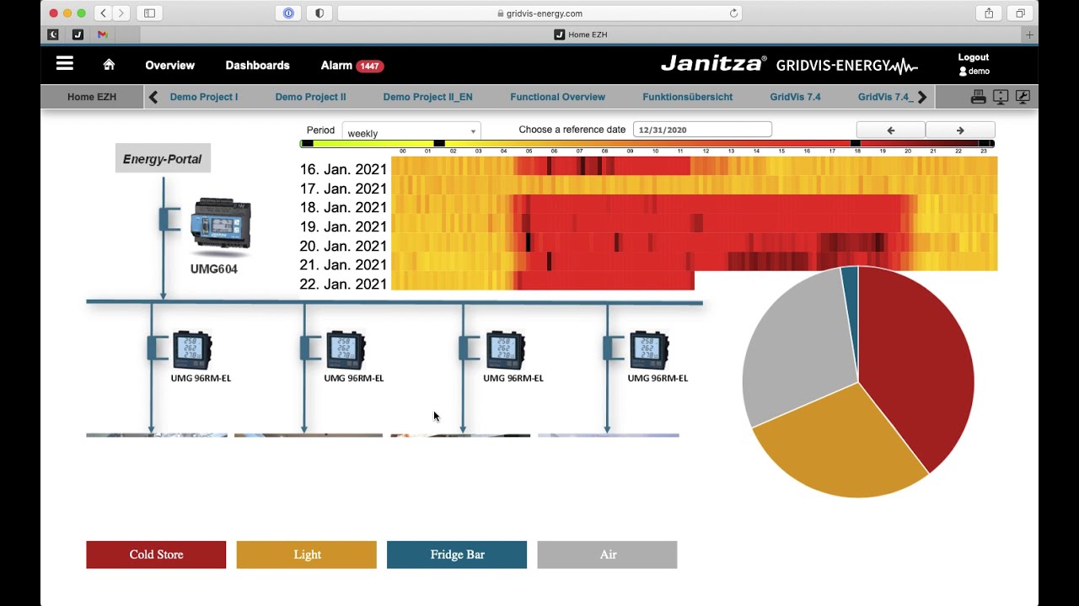Open the first pinned tab icon
Viewport: 1079px width, 606px height.
[x=53, y=35]
